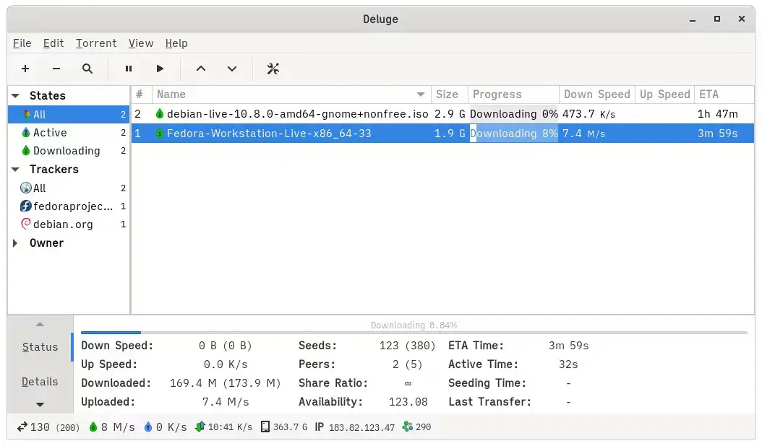Click the DHT nodes 290 status item
Screen dimensions: 762x446
pos(417,427)
